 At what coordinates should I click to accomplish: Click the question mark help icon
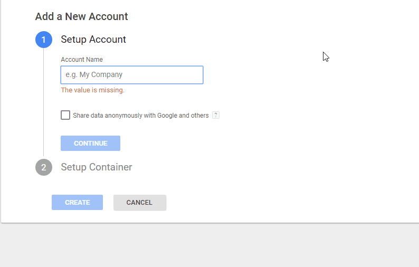216,115
